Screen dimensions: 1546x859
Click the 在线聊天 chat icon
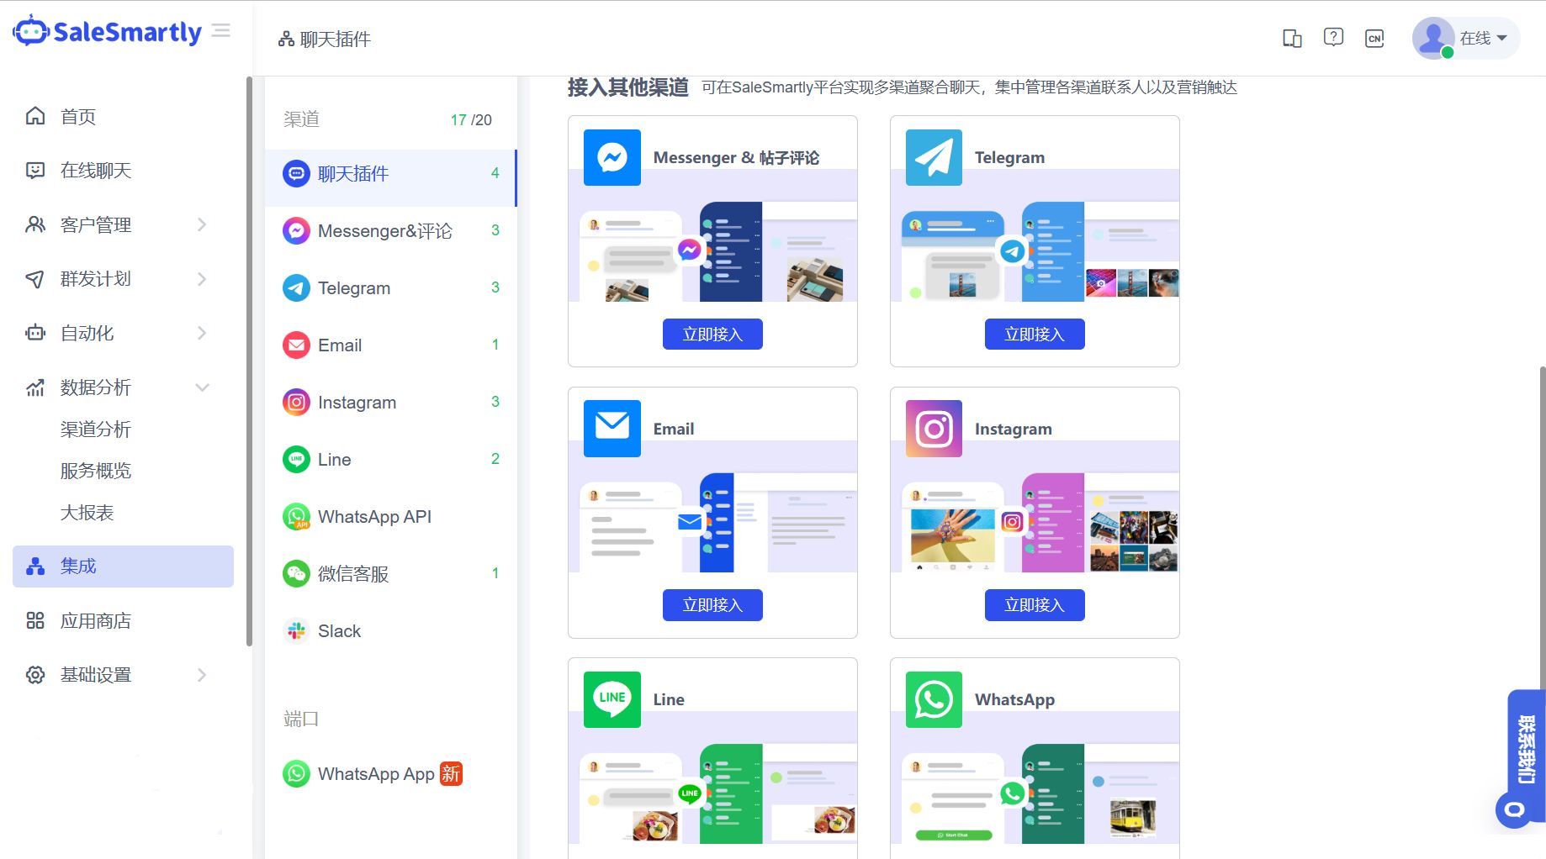click(35, 171)
